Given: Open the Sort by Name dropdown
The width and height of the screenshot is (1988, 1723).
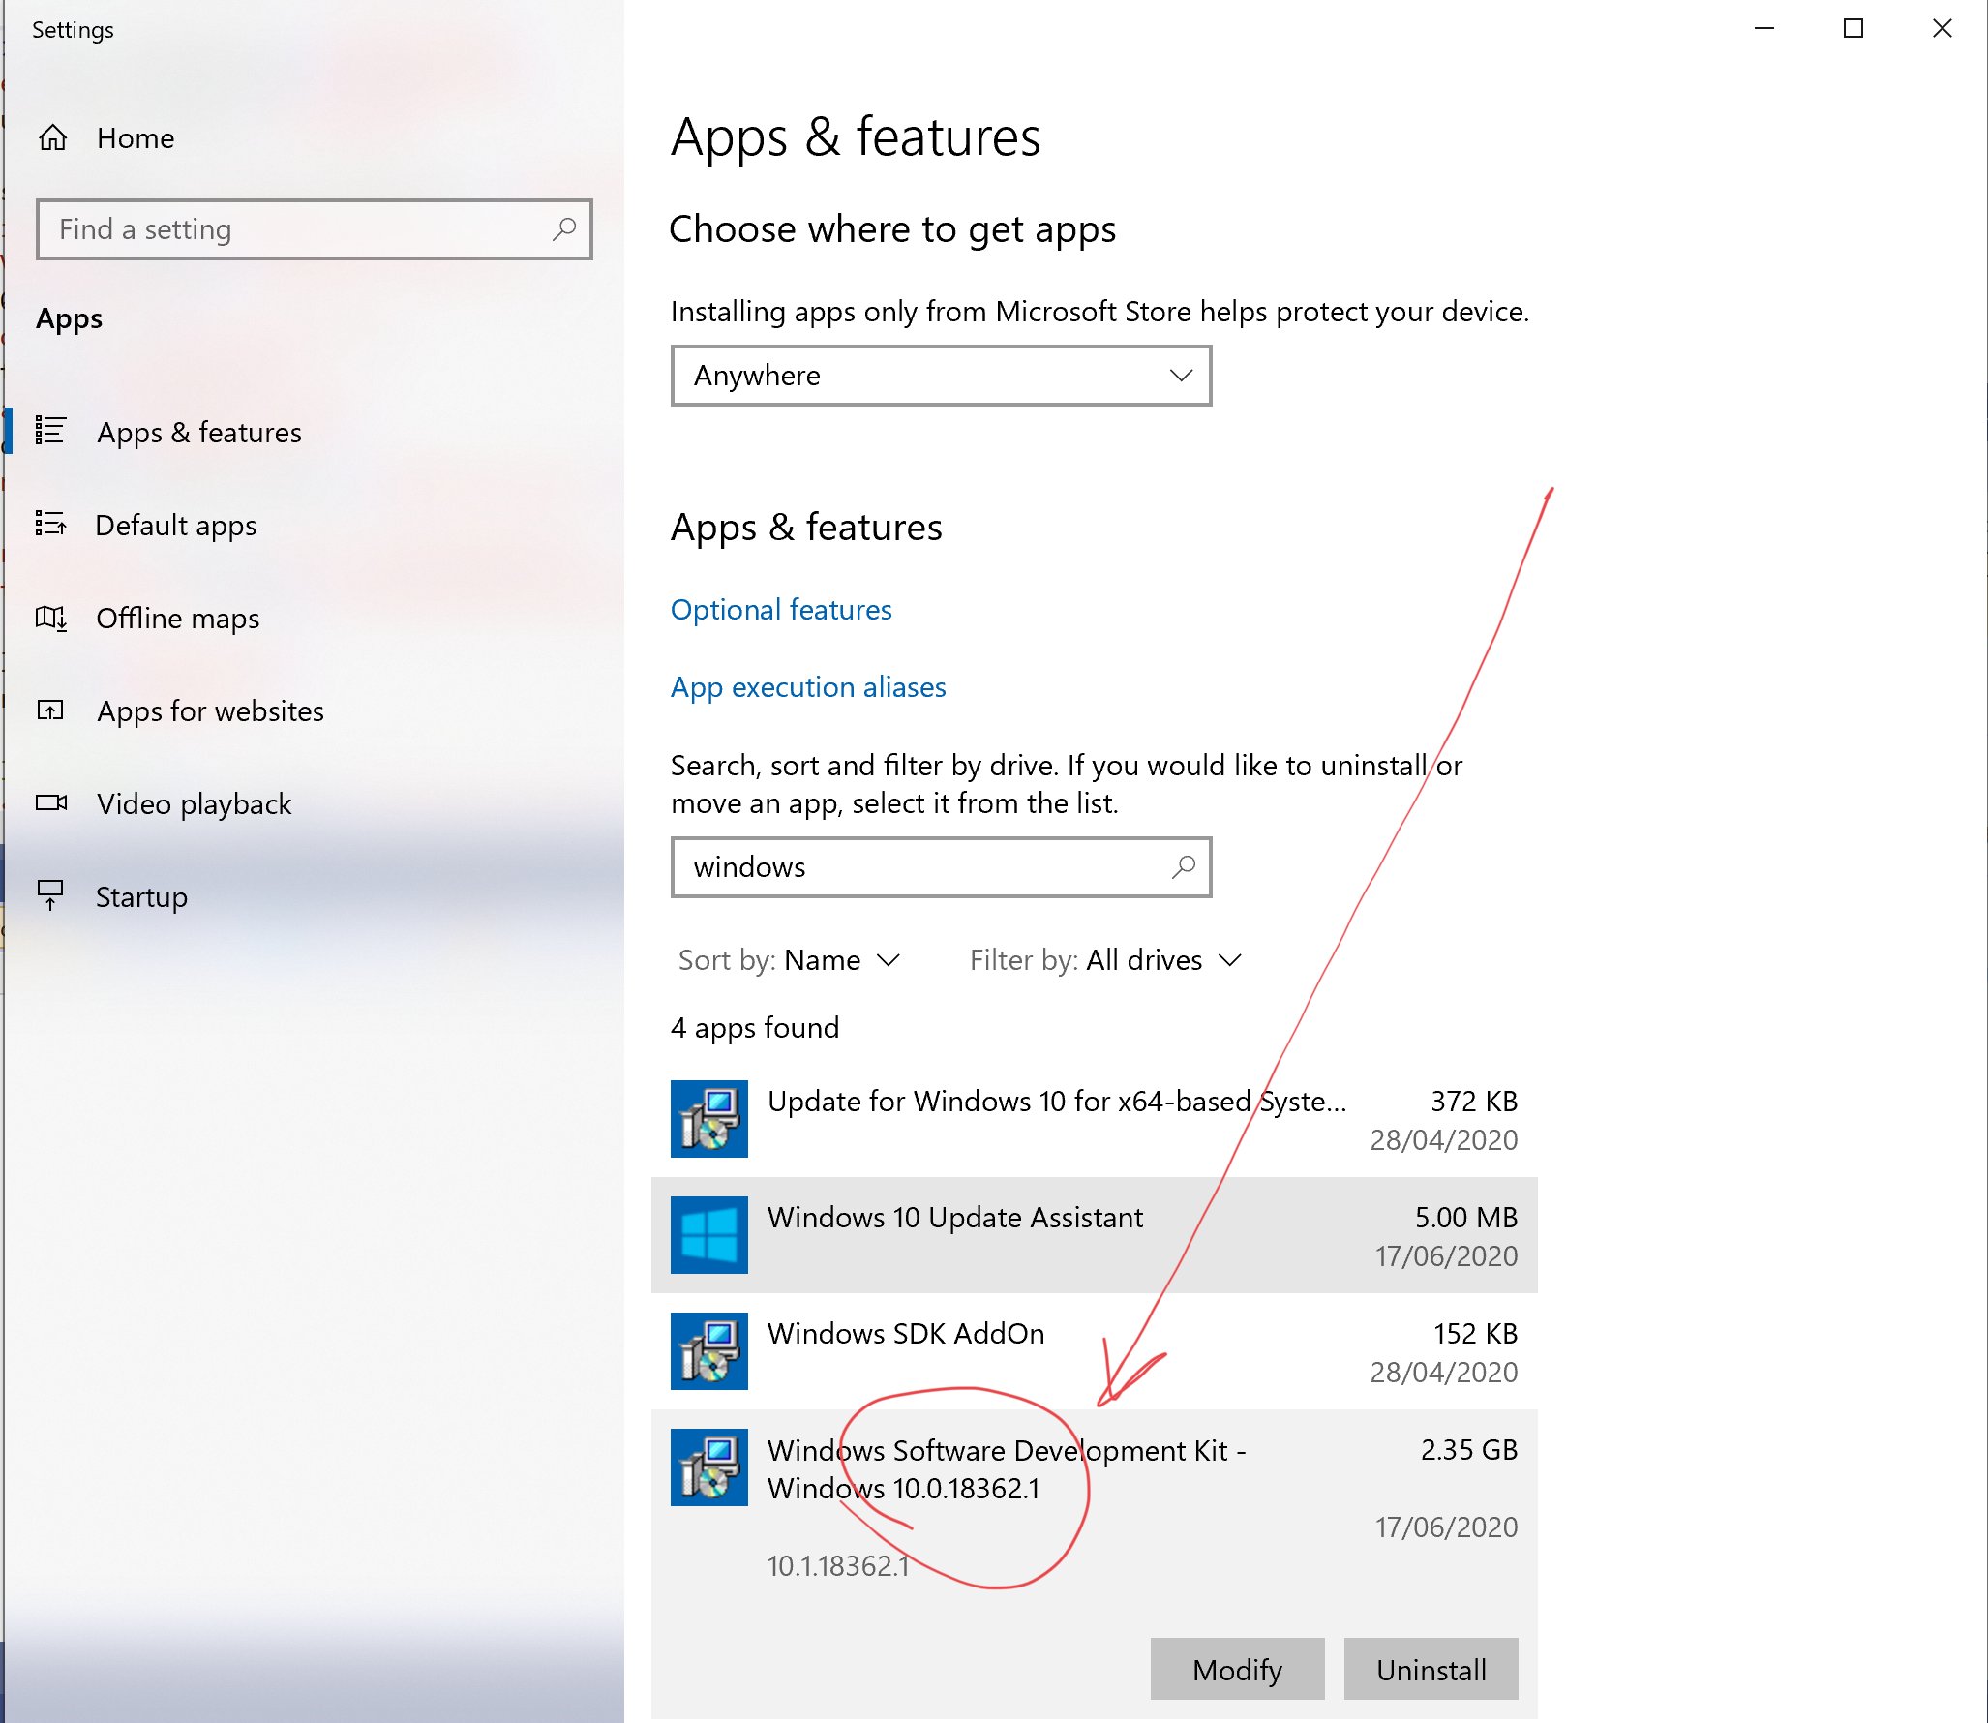Looking at the screenshot, I should 790,960.
